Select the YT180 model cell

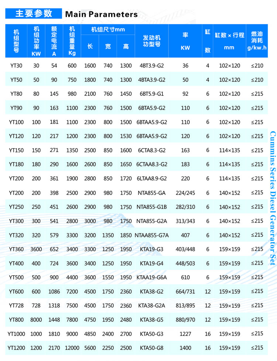click(16, 164)
